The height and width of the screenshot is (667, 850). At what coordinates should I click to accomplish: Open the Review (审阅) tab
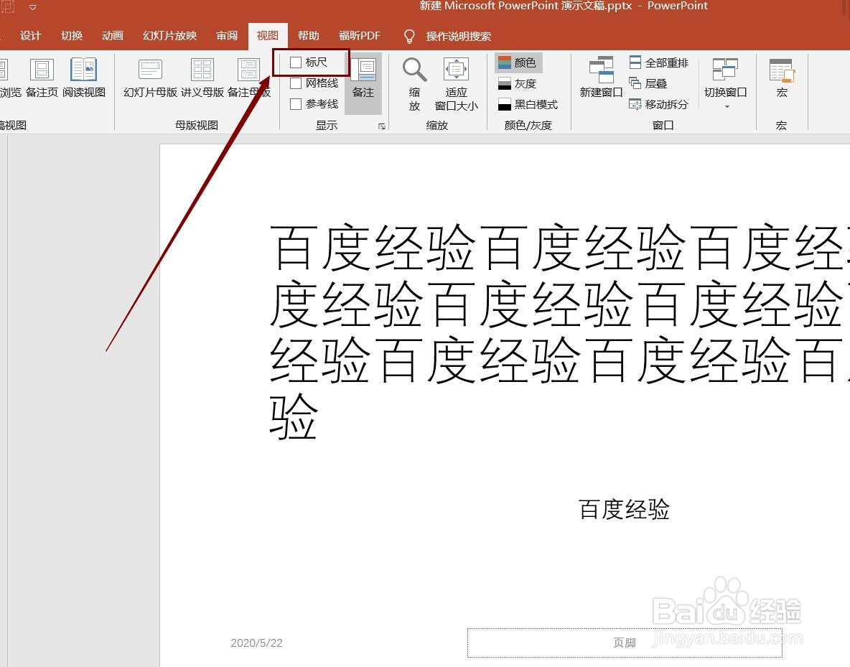(227, 36)
